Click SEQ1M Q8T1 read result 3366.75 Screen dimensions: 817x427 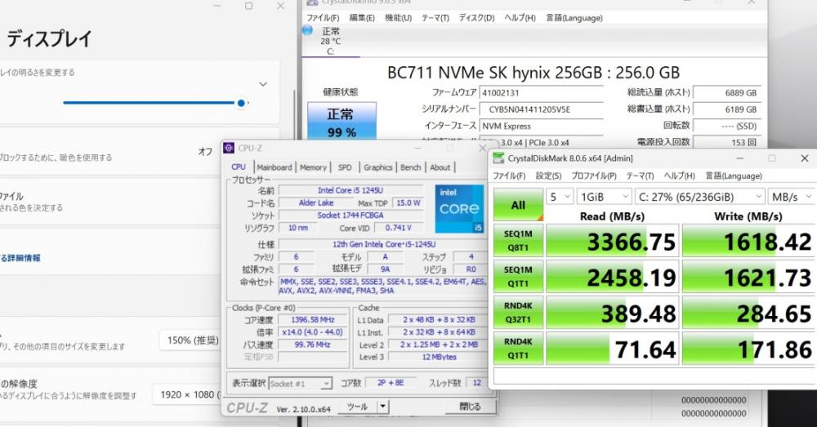612,241
